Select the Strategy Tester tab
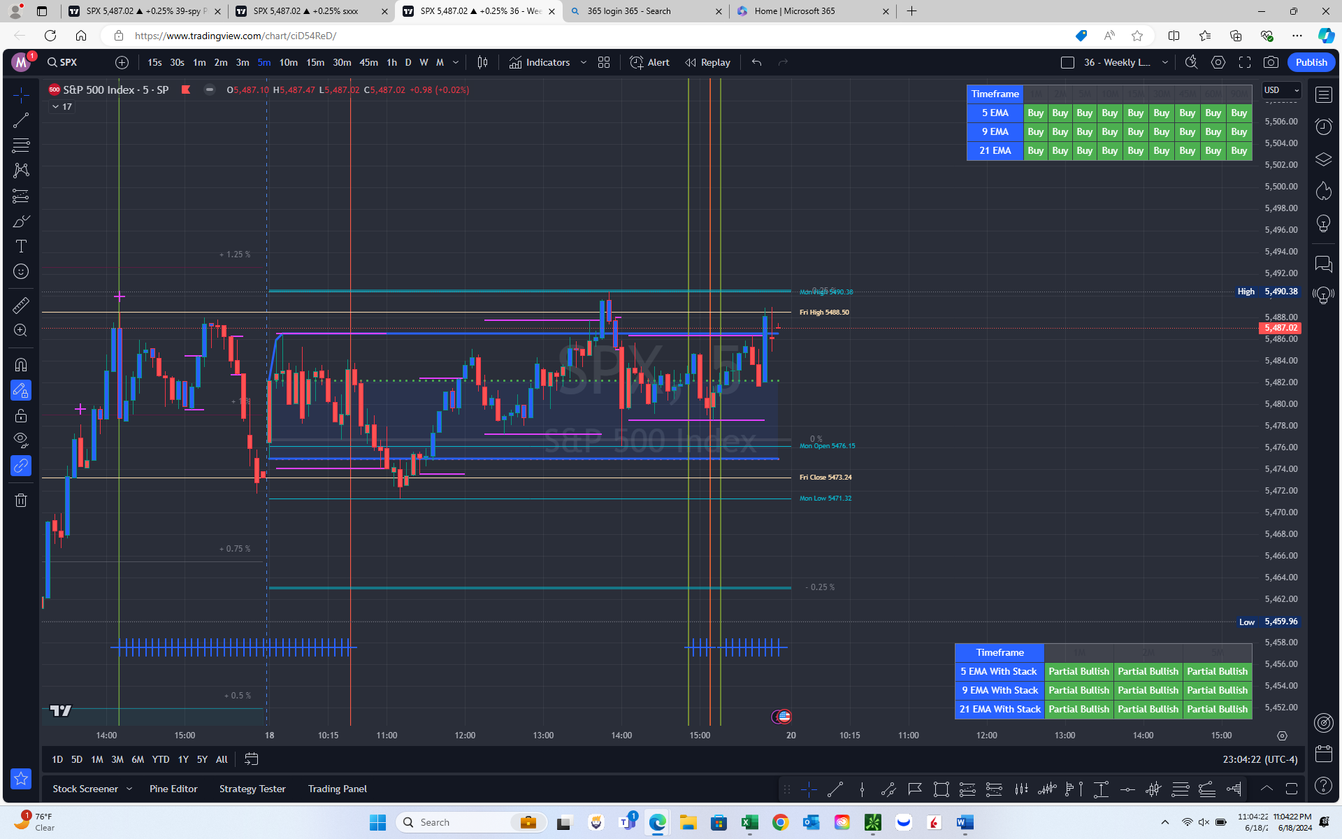Viewport: 1342px width, 839px height. pyautogui.click(x=252, y=788)
